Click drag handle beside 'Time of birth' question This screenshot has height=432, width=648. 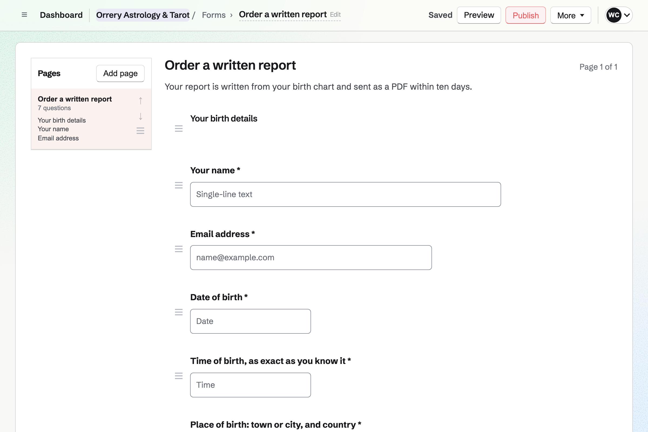(179, 376)
